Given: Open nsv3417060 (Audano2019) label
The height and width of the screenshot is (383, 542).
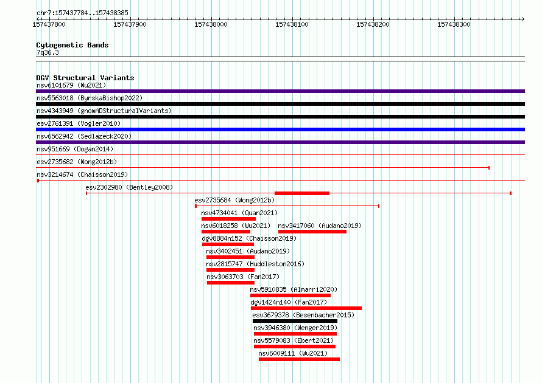Looking at the screenshot, I should [320, 226].
